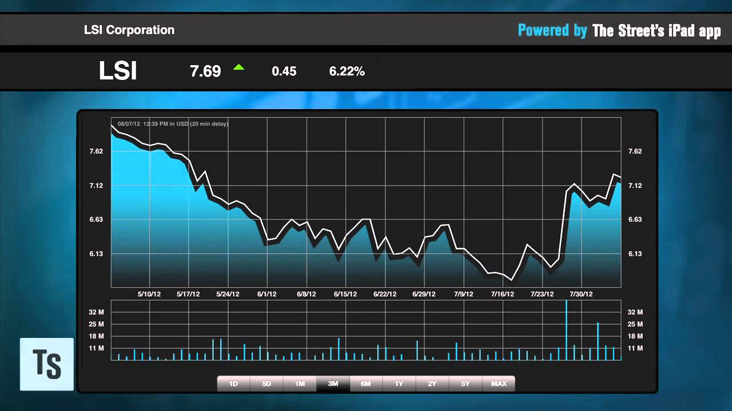Click the 6.22% percent change
The width and height of the screenshot is (732, 411).
click(347, 71)
